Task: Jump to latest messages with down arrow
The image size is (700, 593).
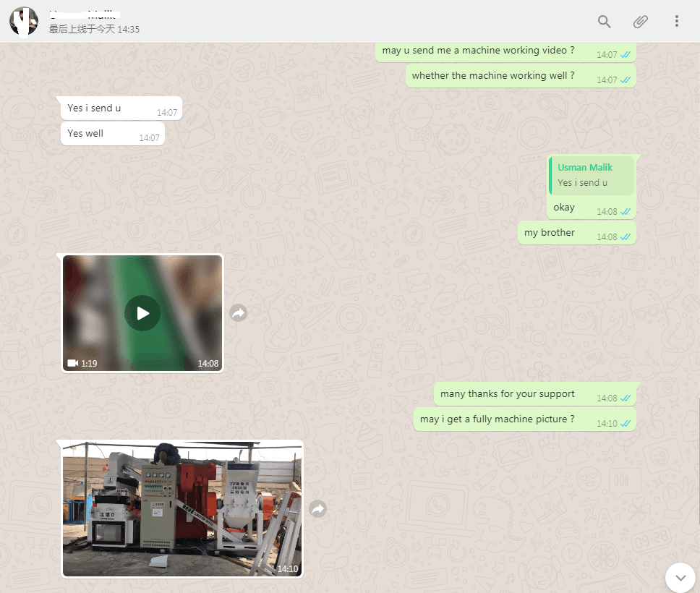Action: click(x=680, y=578)
